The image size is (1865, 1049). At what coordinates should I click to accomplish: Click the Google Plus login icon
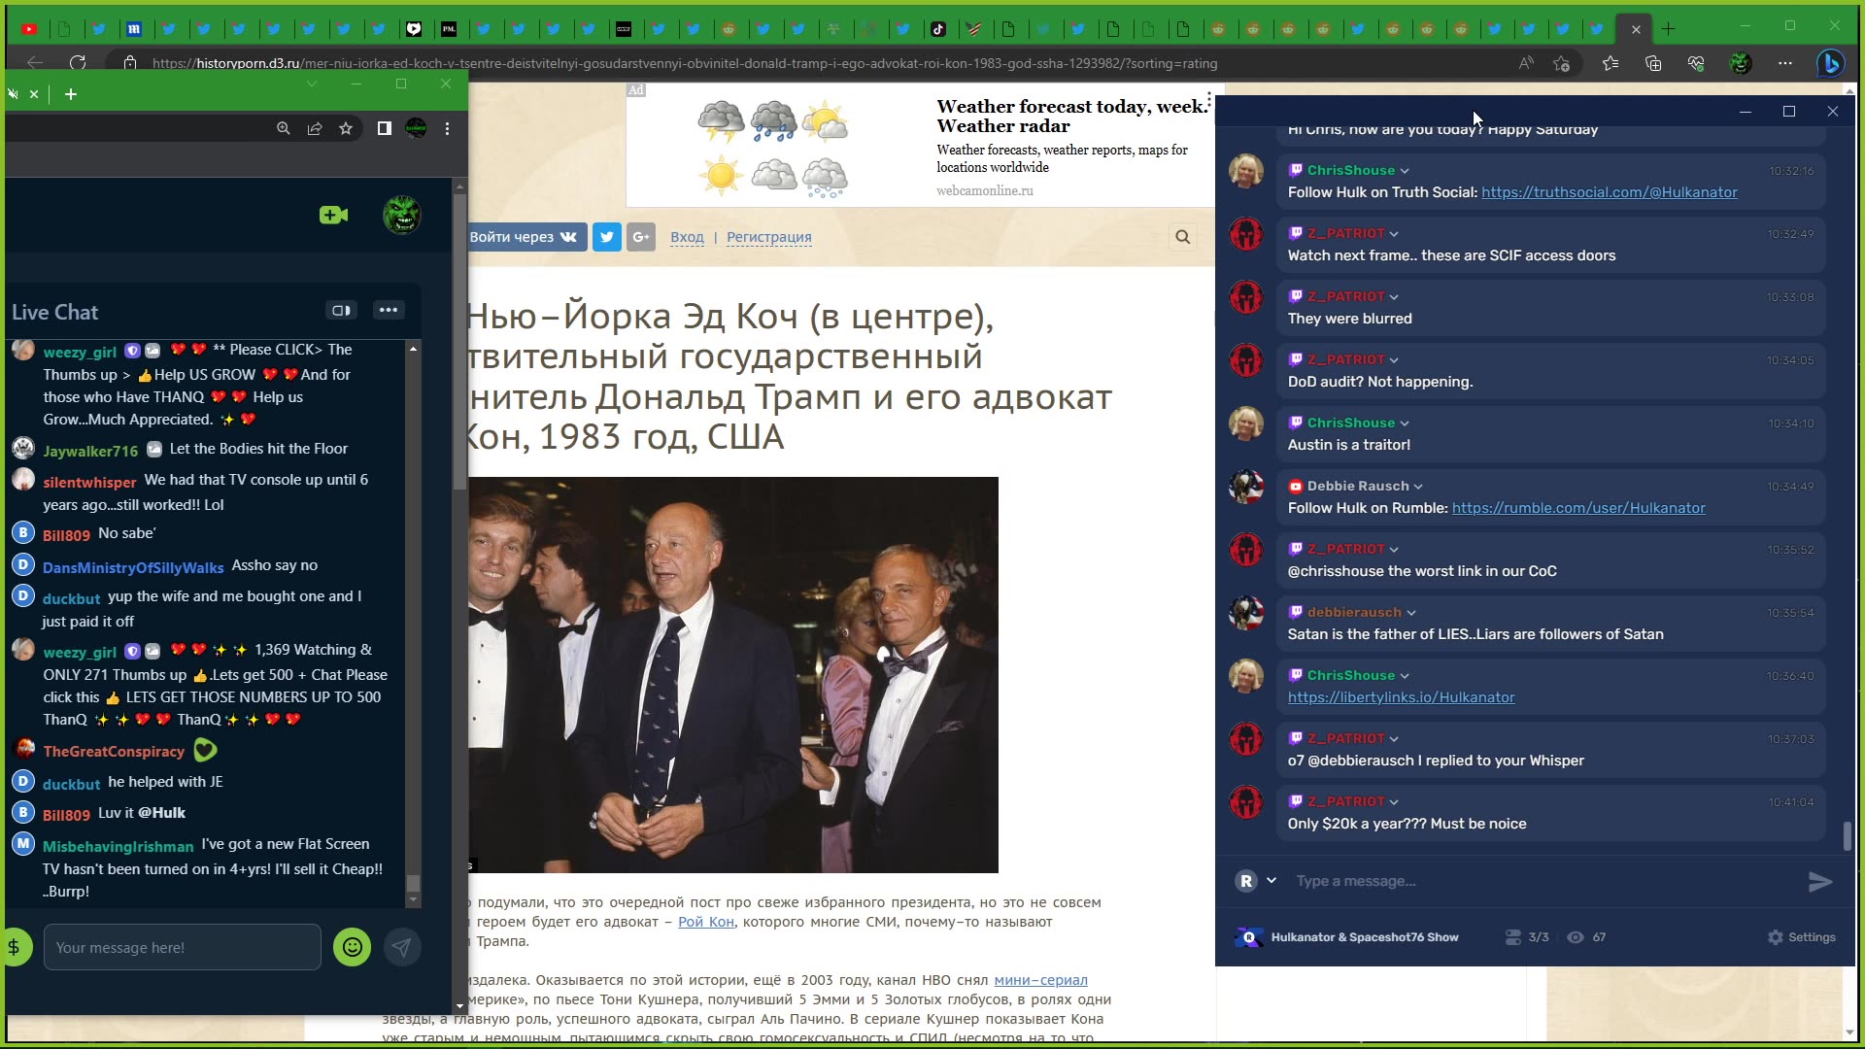[x=641, y=237]
